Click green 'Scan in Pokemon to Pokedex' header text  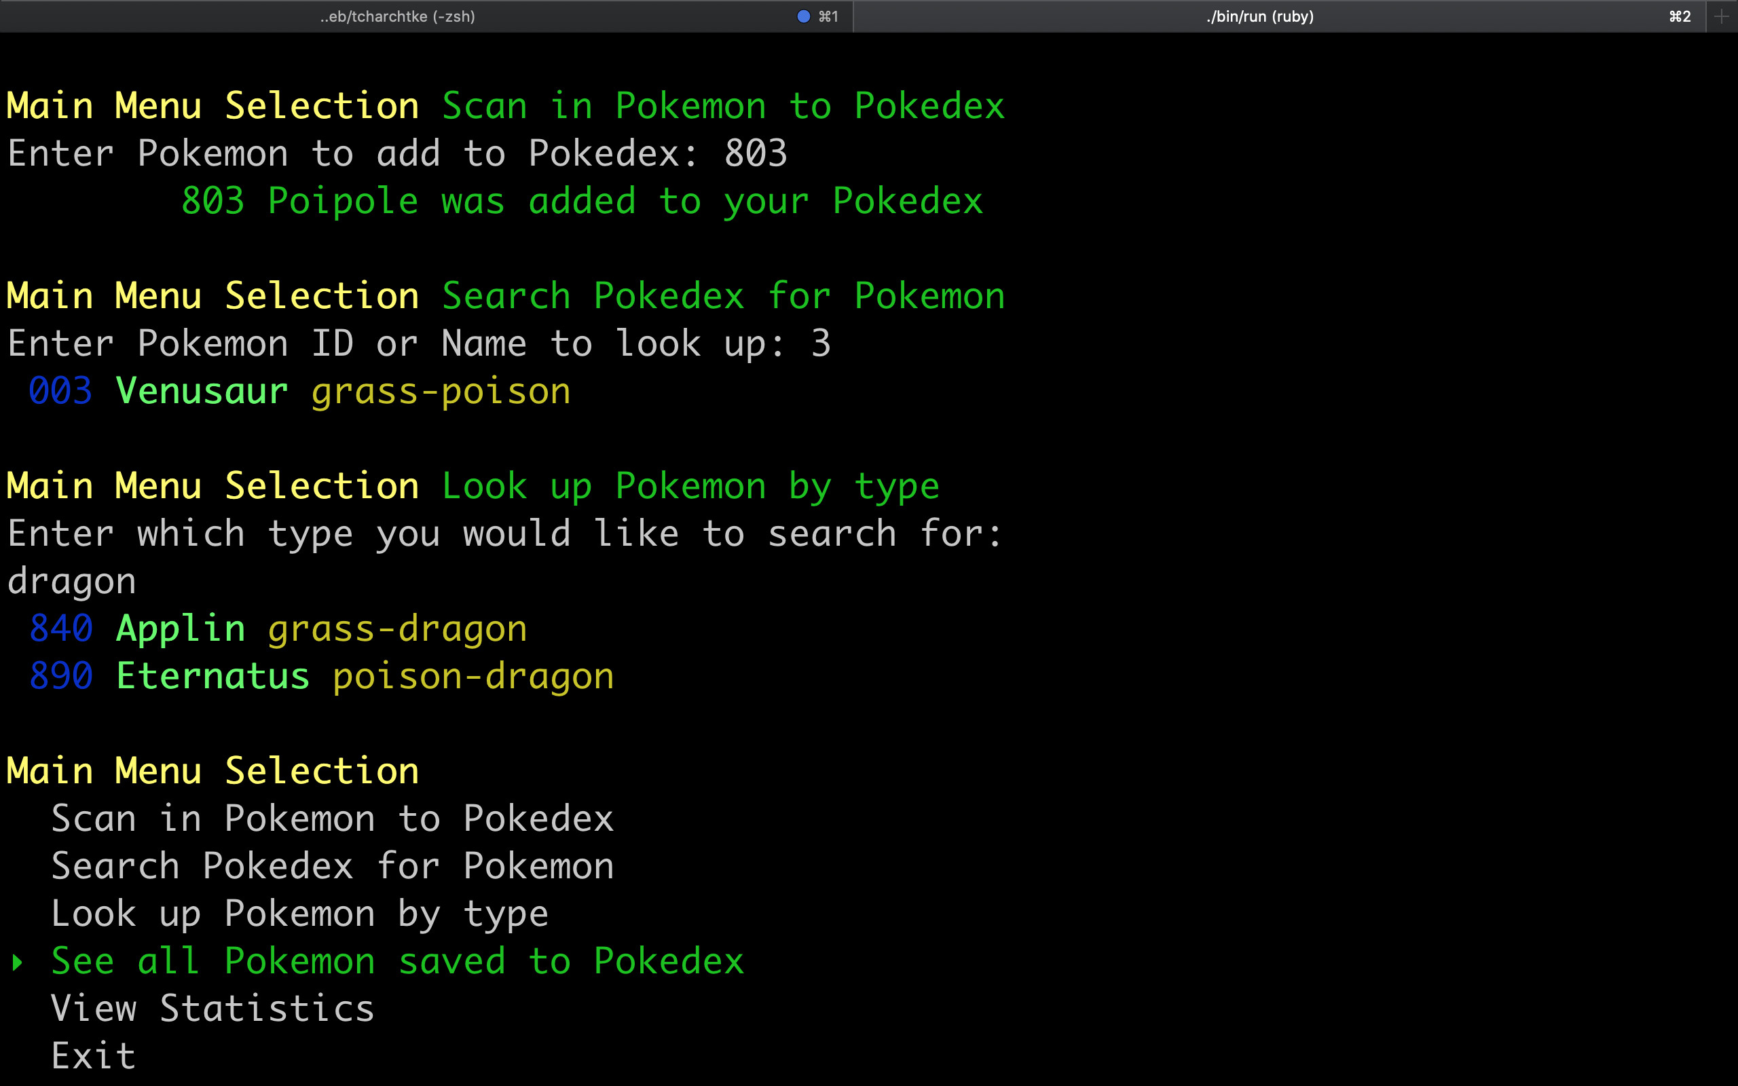click(723, 106)
